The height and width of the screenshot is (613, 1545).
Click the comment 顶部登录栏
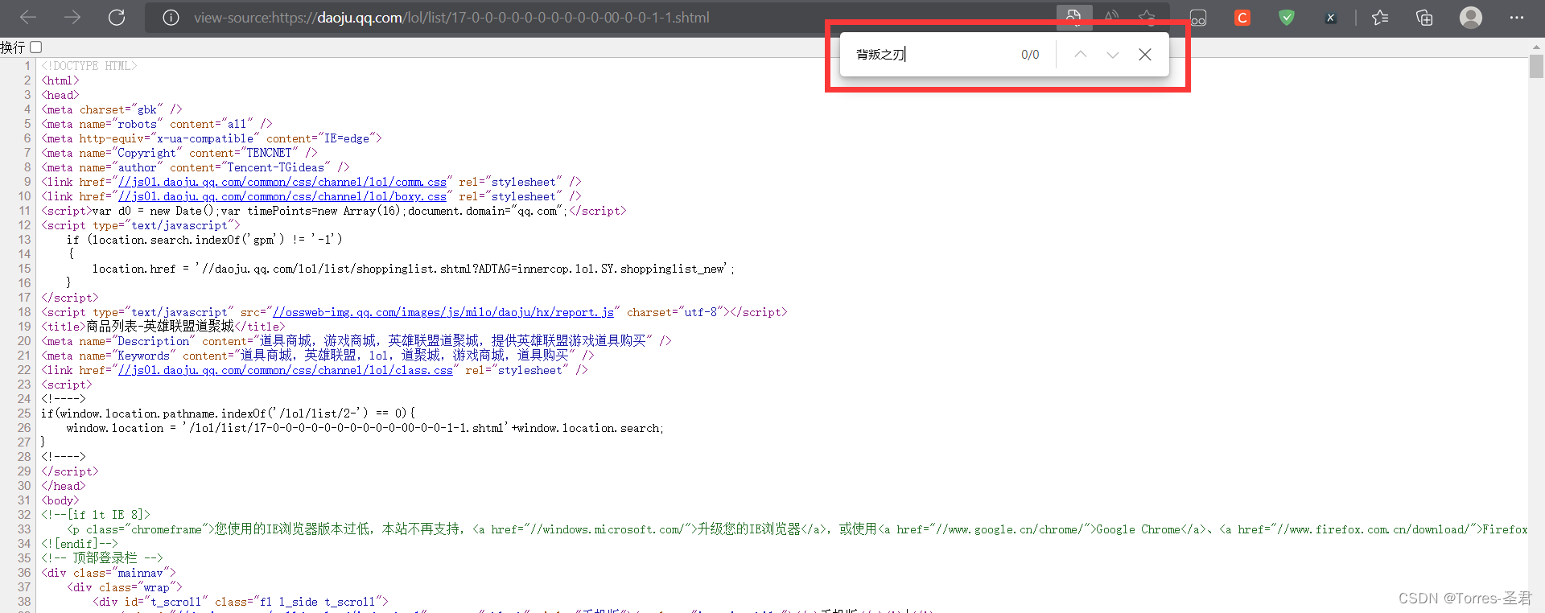(102, 558)
